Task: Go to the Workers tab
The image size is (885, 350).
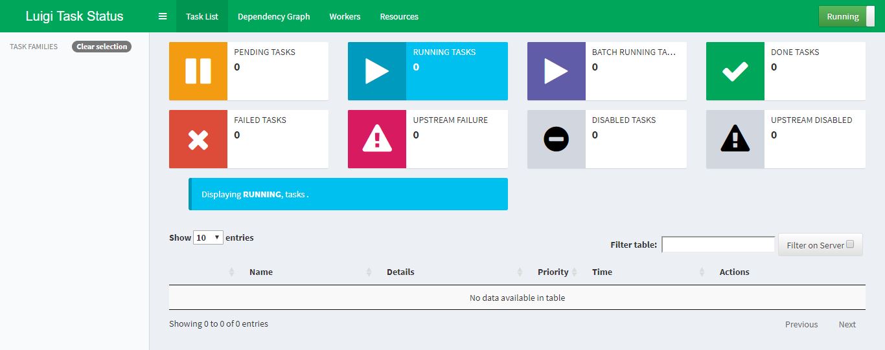Action: (x=345, y=16)
